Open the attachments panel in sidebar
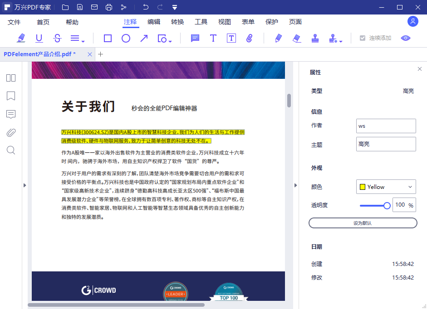This screenshot has height=309, width=427. (11, 132)
